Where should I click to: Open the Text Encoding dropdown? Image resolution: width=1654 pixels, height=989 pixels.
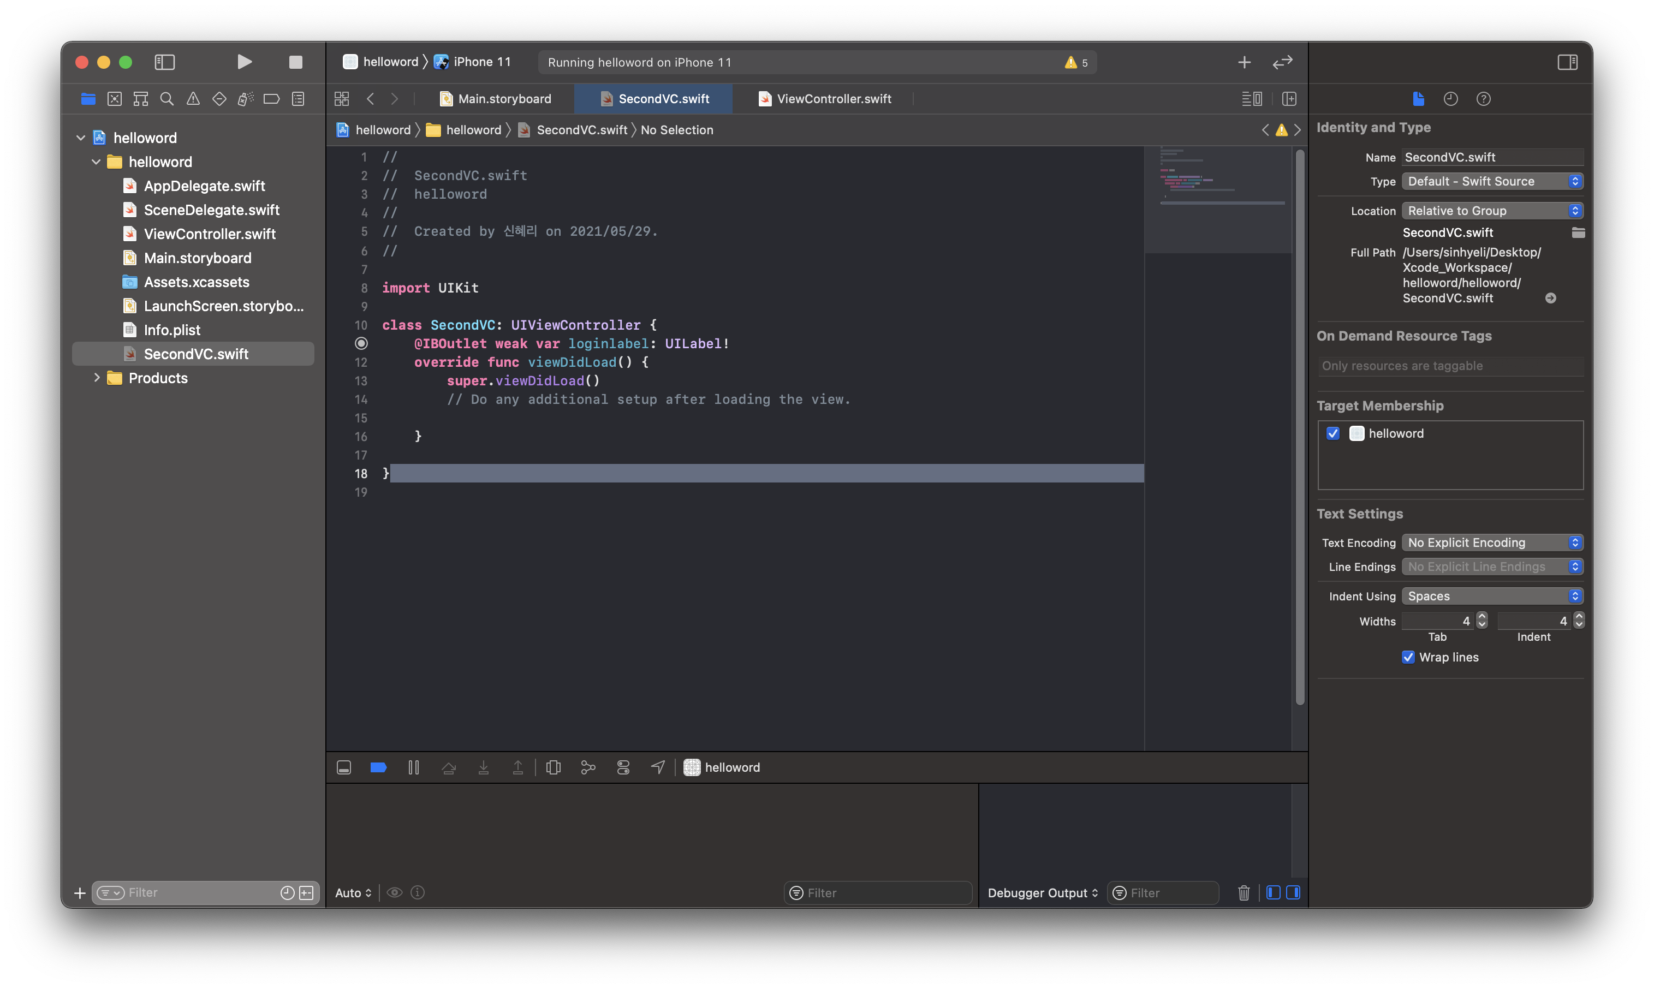coord(1492,543)
